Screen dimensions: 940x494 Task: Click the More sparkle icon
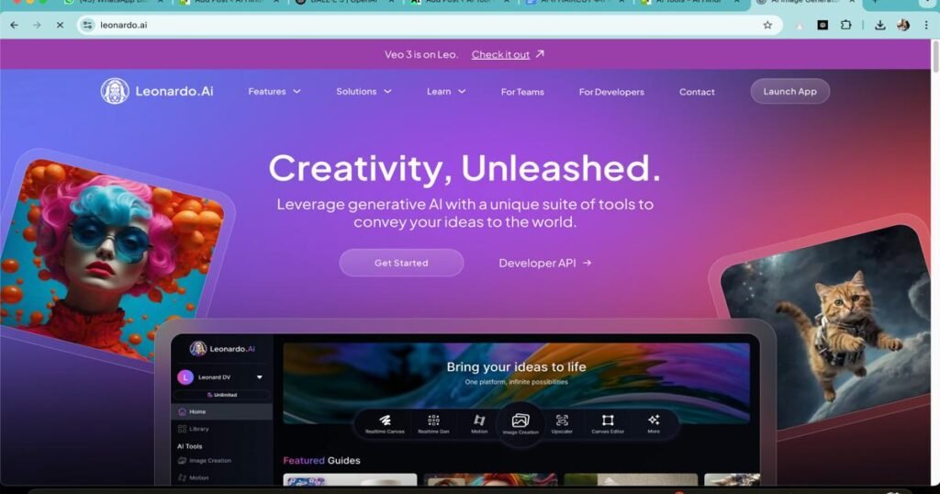653,421
